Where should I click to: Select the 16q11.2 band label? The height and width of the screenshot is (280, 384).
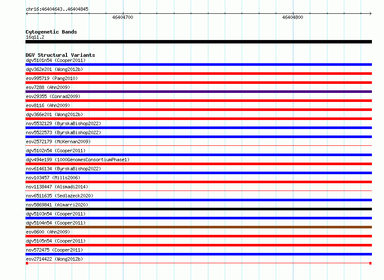(35, 37)
